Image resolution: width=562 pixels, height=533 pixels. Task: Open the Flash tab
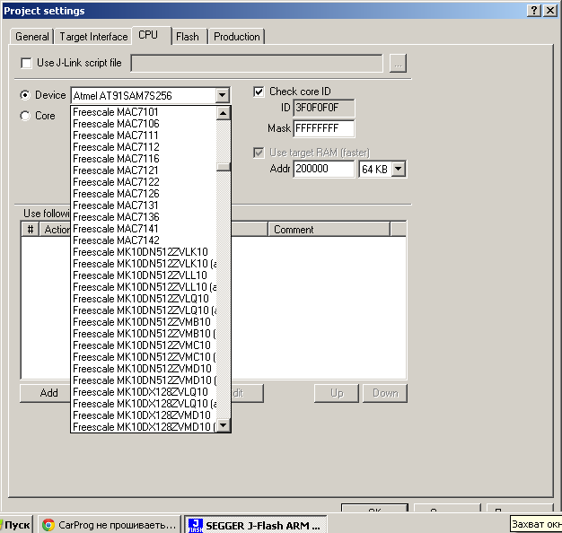pyautogui.click(x=189, y=37)
